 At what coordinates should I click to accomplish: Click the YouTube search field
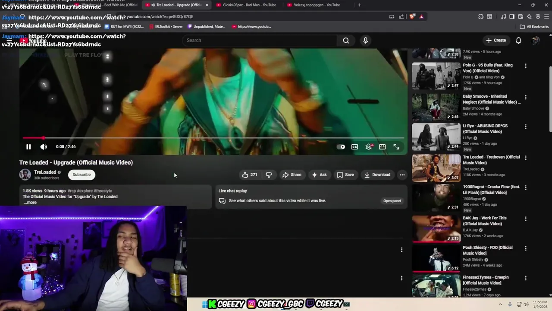point(260,40)
